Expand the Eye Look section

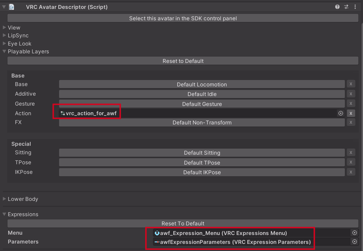[4, 43]
